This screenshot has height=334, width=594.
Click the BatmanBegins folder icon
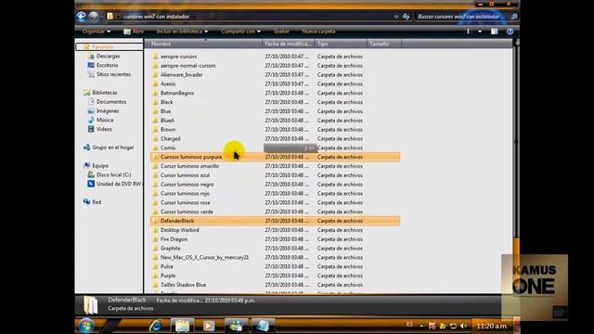[x=155, y=93]
